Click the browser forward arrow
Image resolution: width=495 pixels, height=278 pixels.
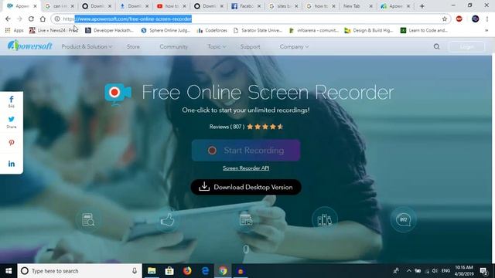19,19
